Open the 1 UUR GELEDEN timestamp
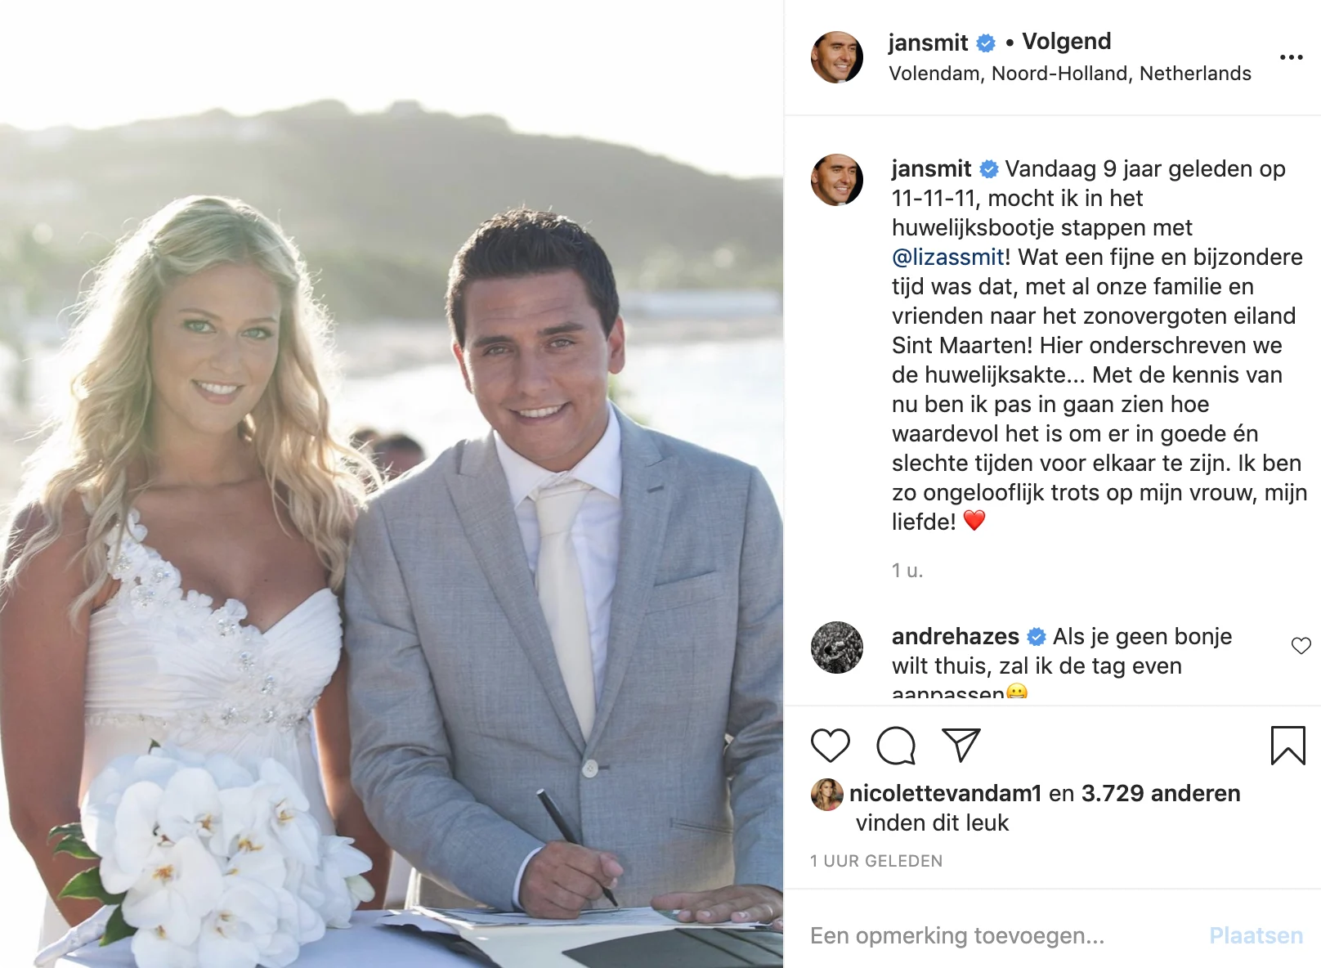1321x968 pixels. [x=876, y=861]
